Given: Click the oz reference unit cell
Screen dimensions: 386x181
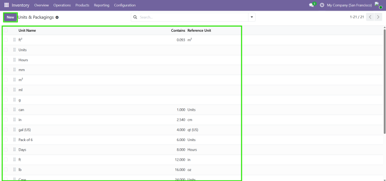Looking at the screenshot, I should 189,170.
